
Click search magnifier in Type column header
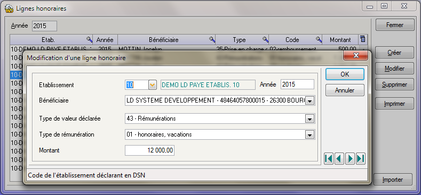click(x=265, y=40)
